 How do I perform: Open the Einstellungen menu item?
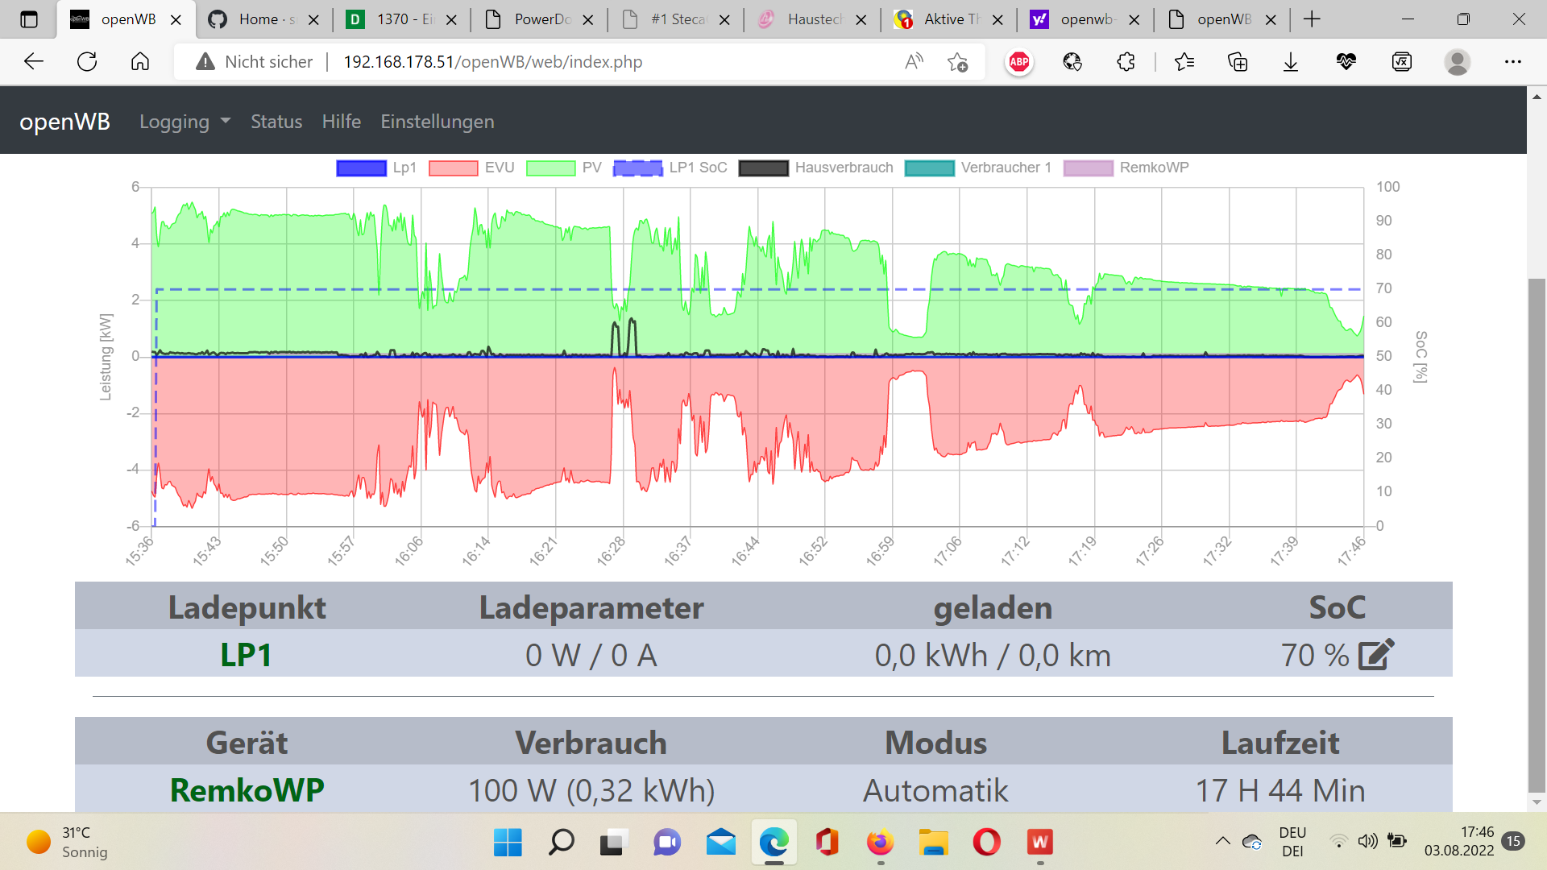click(438, 122)
